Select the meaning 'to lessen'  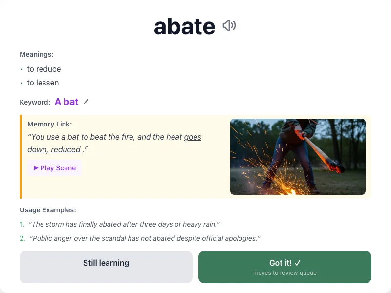pos(43,83)
